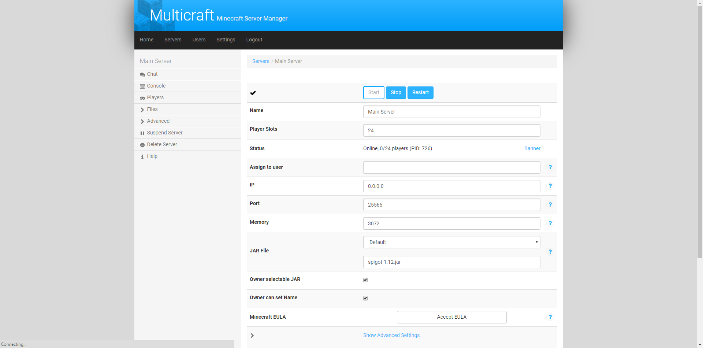
Task: Click the Banner link next to status
Action: coord(532,148)
